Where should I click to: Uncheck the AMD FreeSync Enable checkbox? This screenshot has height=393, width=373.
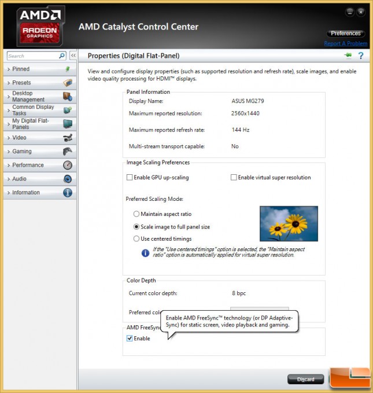130,339
